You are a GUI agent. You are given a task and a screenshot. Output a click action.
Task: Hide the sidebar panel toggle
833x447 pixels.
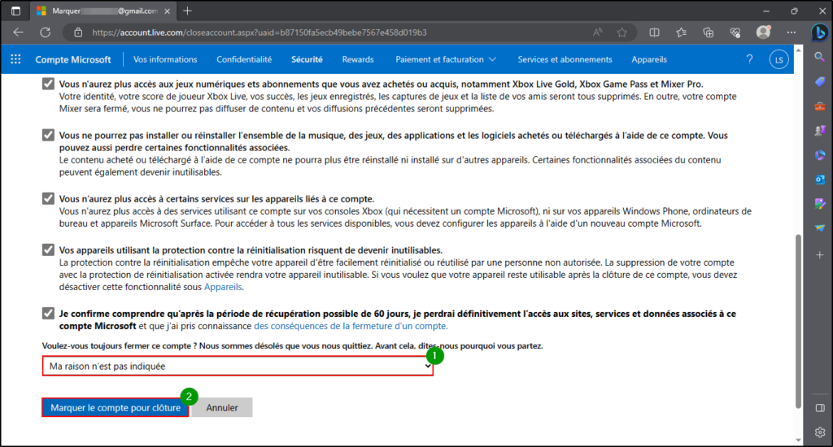820,408
